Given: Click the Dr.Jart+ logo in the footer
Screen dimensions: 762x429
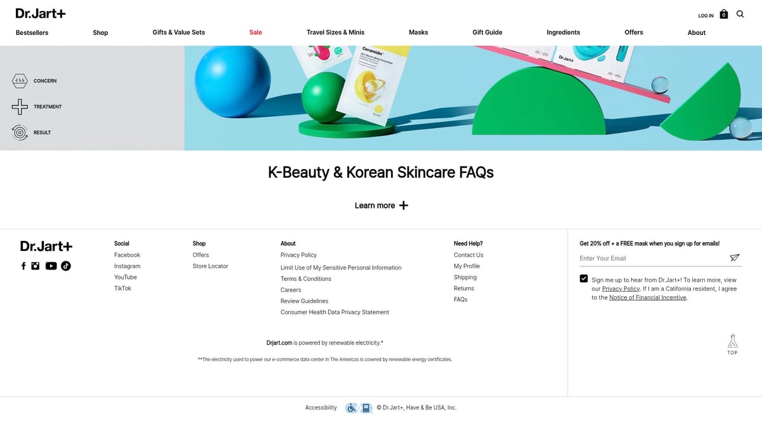Looking at the screenshot, I should (x=45, y=246).
